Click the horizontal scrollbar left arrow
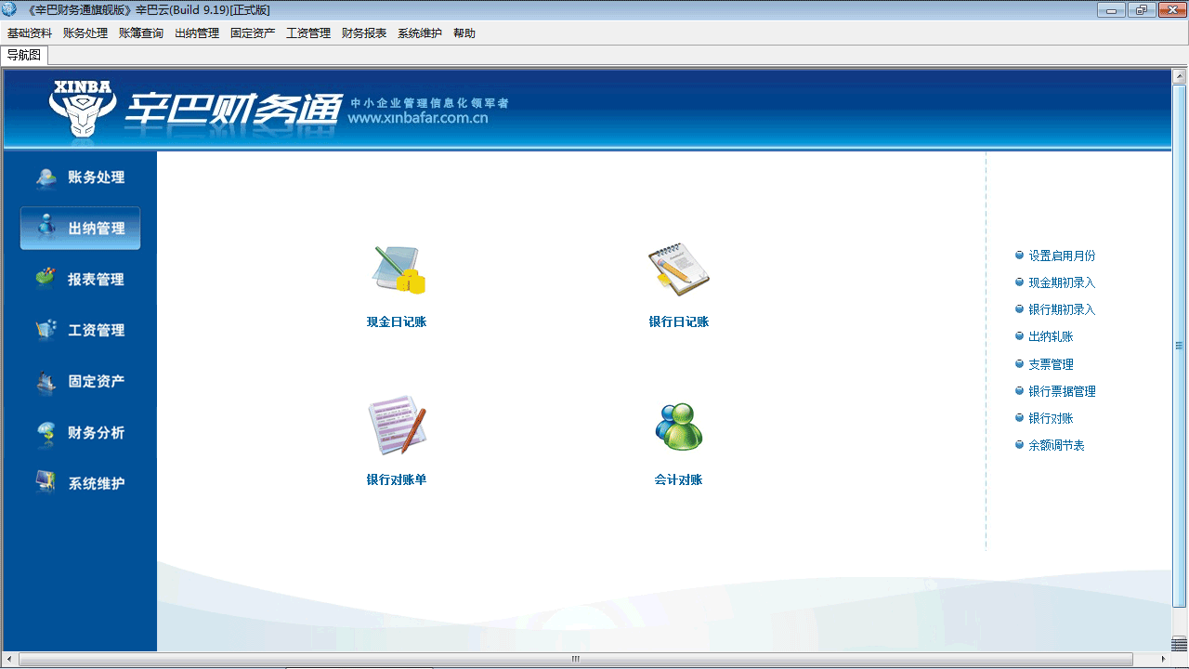 (9, 659)
